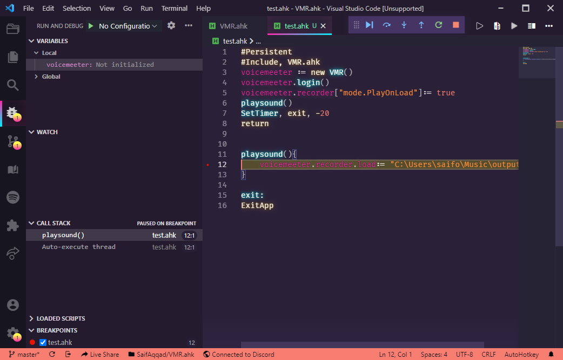The height and width of the screenshot is (360, 563).
Task: Toggle breakpoint dot at line 12
Action: (208, 165)
